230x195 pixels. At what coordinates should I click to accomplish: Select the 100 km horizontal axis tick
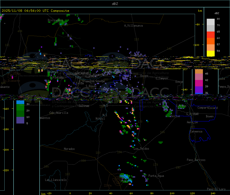(172, 193)
